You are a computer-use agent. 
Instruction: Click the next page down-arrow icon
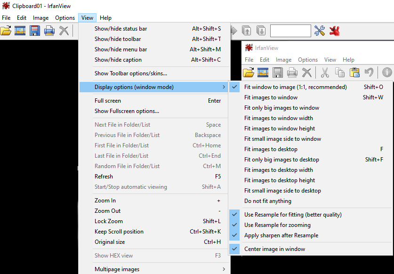(x=261, y=31)
